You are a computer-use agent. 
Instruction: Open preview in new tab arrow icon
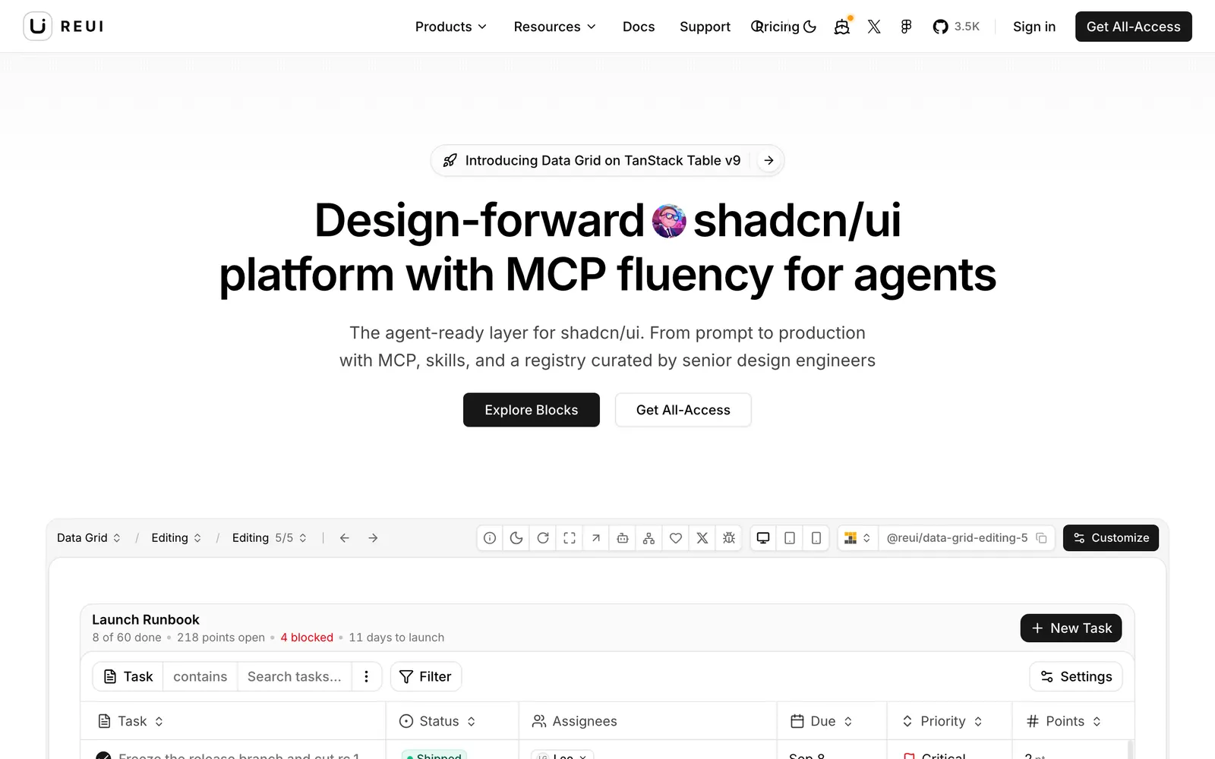[596, 538]
